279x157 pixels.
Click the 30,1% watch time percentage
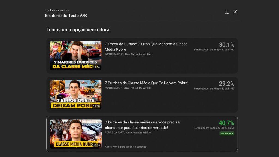(226, 45)
